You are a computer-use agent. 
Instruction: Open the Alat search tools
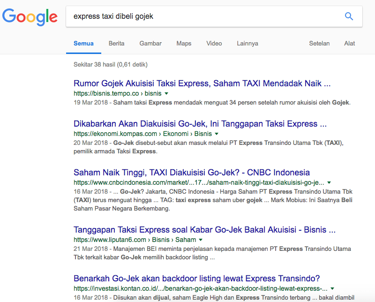tap(349, 43)
